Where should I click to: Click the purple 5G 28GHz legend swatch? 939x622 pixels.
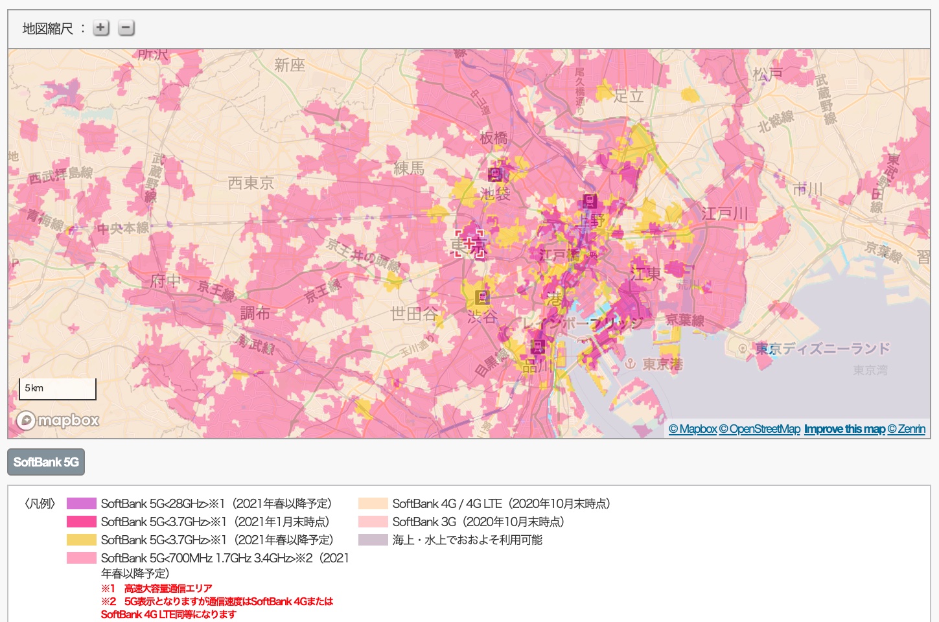tap(82, 503)
